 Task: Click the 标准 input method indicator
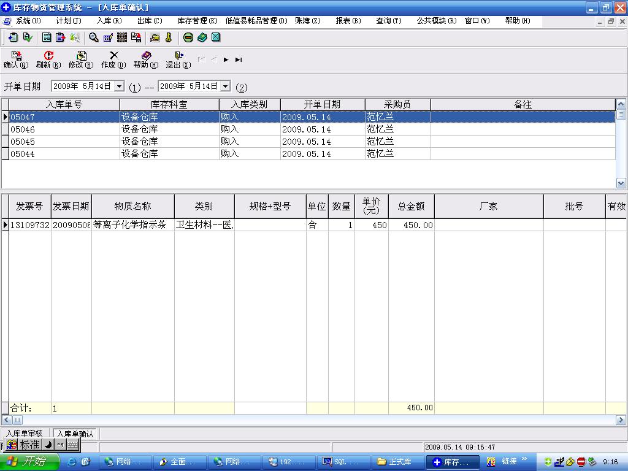[29, 445]
